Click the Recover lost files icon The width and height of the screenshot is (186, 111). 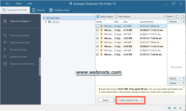tap(5, 49)
